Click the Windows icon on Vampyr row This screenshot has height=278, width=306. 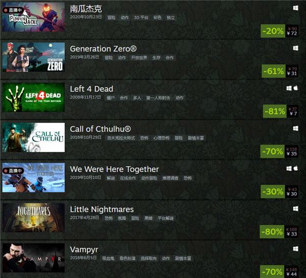tap(295, 249)
